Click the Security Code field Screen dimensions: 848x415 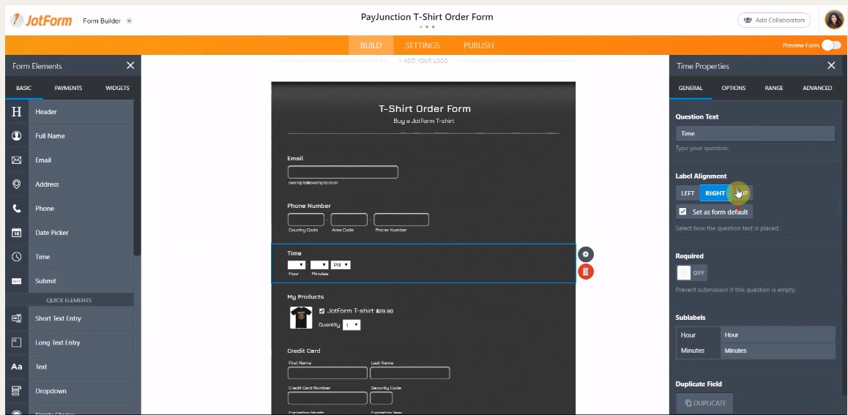tap(382, 398)
